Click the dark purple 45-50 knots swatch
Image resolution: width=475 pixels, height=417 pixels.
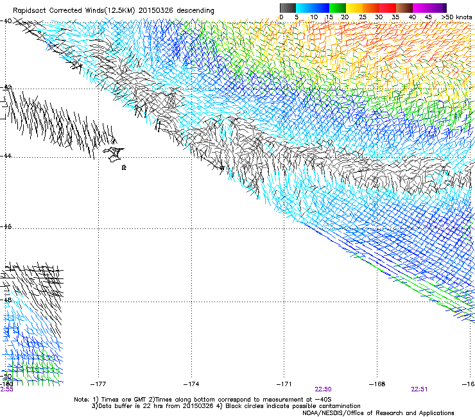pos(438,8)
